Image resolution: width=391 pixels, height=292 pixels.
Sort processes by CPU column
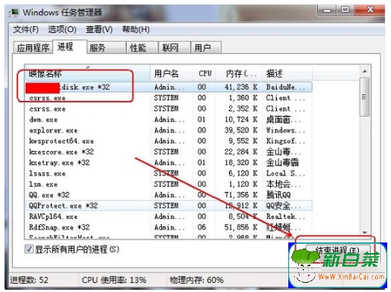point(205,74)
